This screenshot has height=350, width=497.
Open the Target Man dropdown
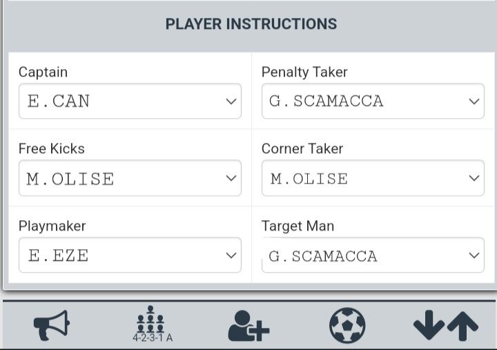tap(373, 255)
